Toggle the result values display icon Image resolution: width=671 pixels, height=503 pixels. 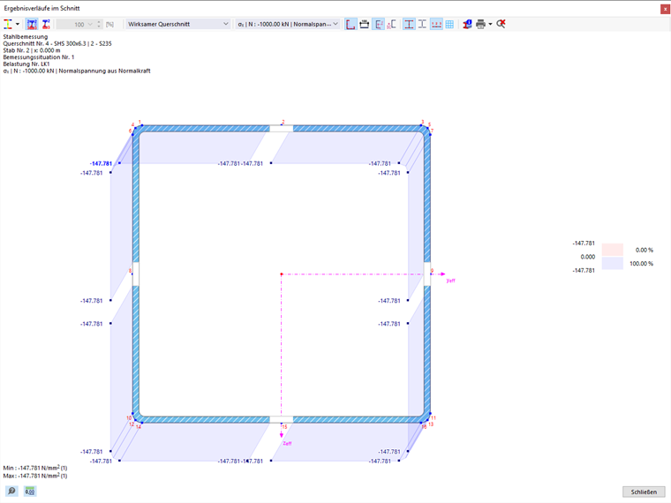point(379,25)
